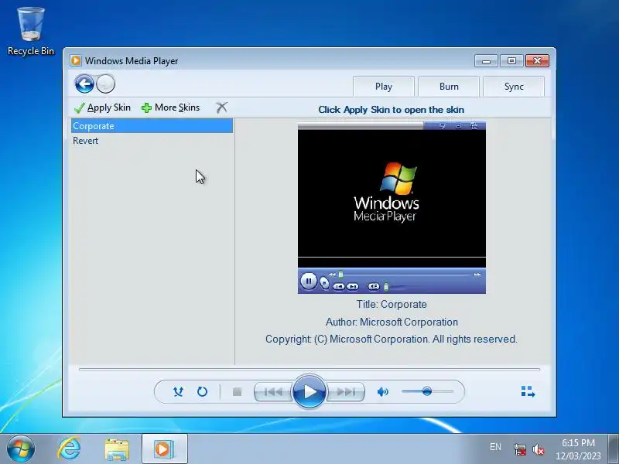Screen dimensions: 619x464
Task: Click the Corporate skin preview image
Action: click(392, 208)
